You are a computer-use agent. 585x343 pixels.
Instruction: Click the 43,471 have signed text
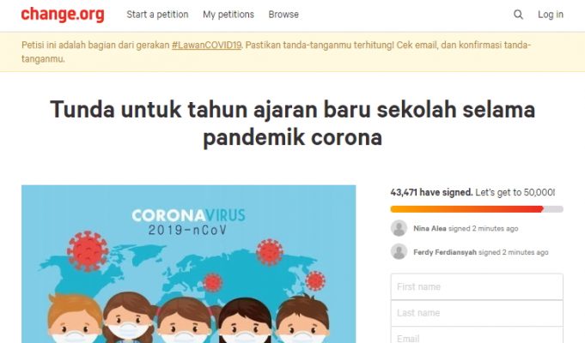[x=431, y=193]
